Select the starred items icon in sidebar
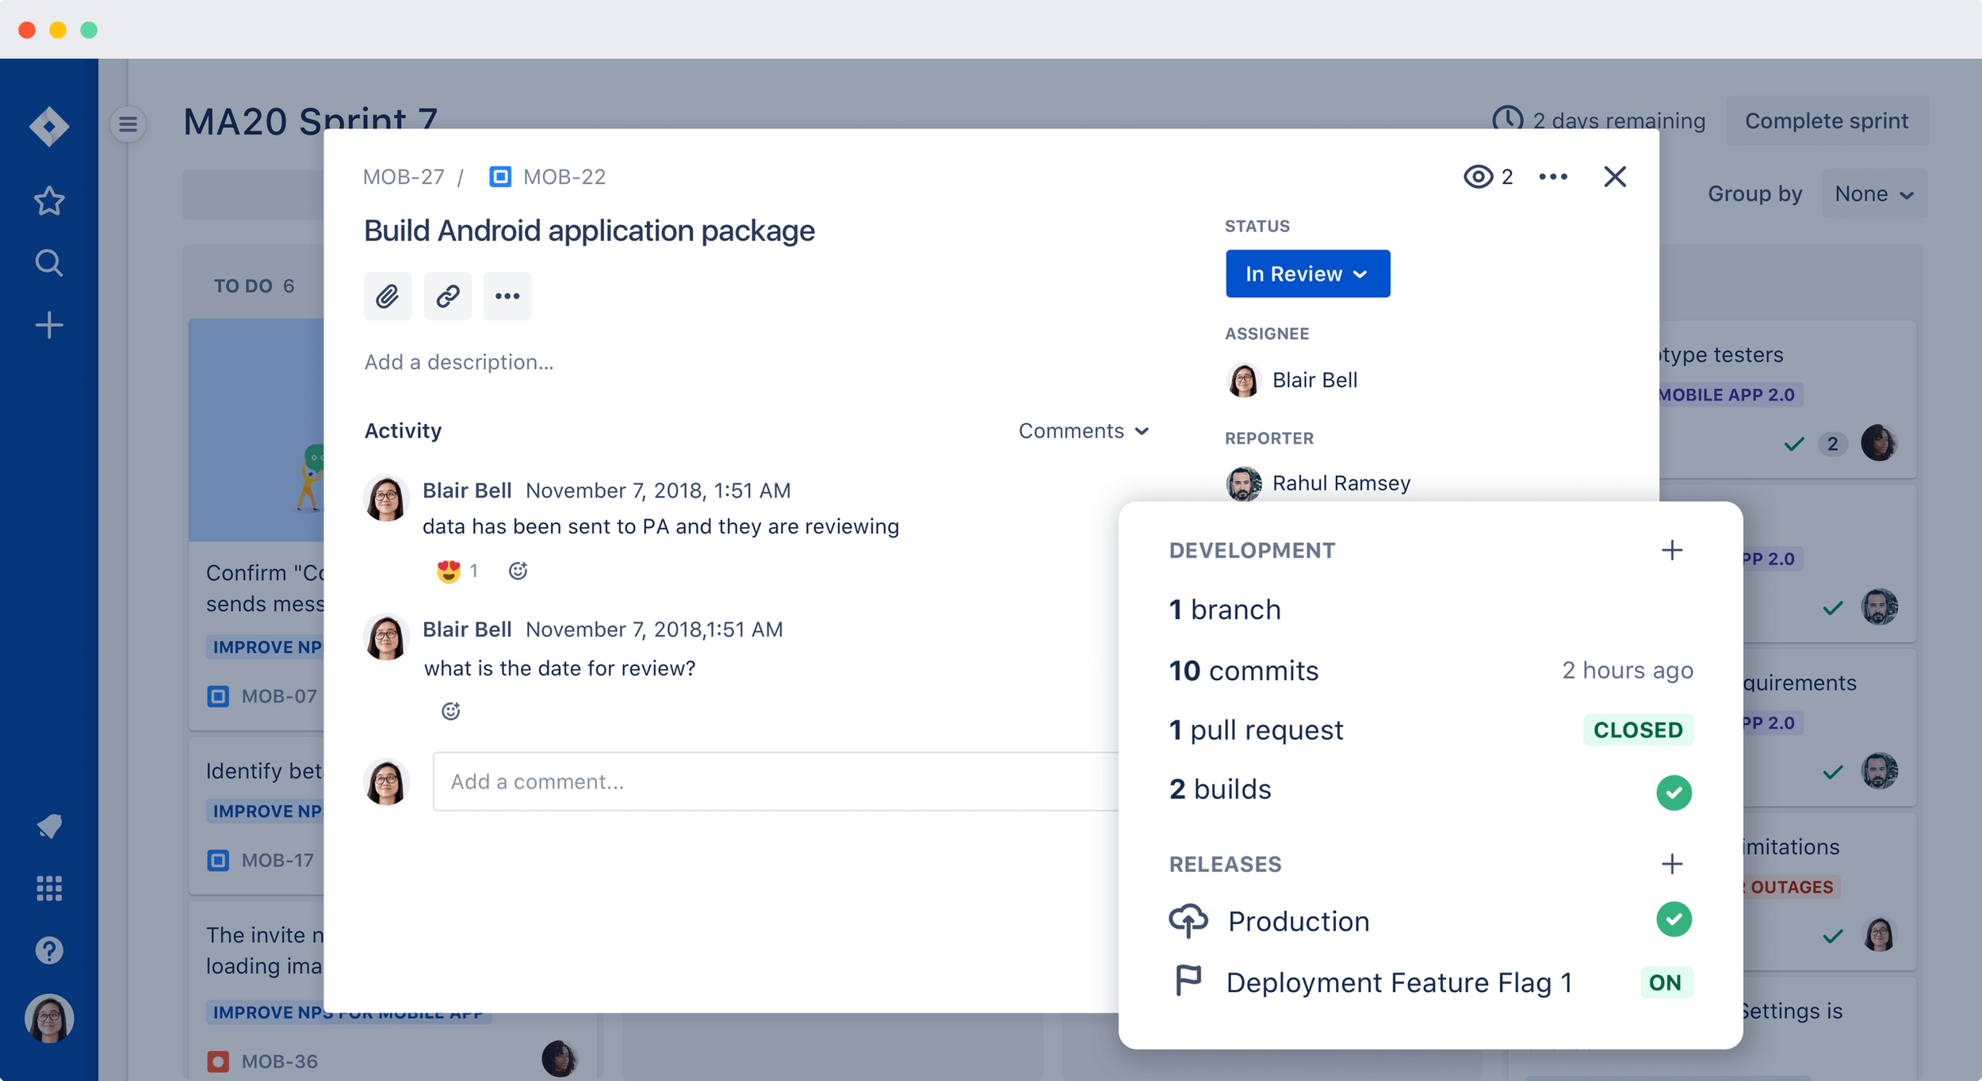The width and height of the screenshot is (1982, 1081). [x=49, y=201]
